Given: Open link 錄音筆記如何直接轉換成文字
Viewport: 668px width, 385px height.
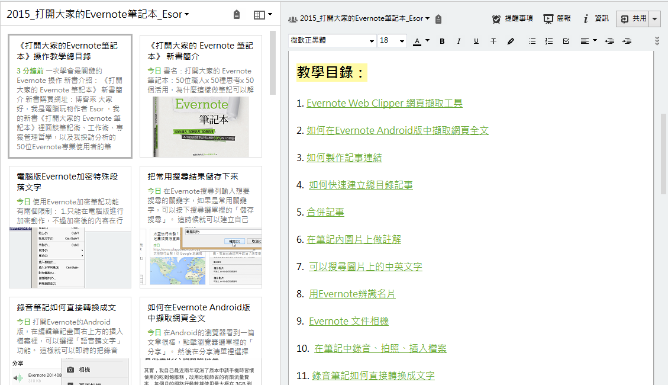Looking at the screenshot, I should click(x=373, y=376).
